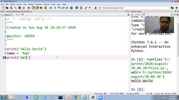This screenshot has height=100, width=179.
Task: Select the file1.py editor tab
Action: [18, 14]
